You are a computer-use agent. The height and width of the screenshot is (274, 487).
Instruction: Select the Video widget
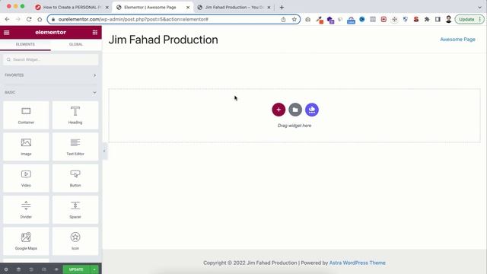pyautogui.click(x=26, y=178)
